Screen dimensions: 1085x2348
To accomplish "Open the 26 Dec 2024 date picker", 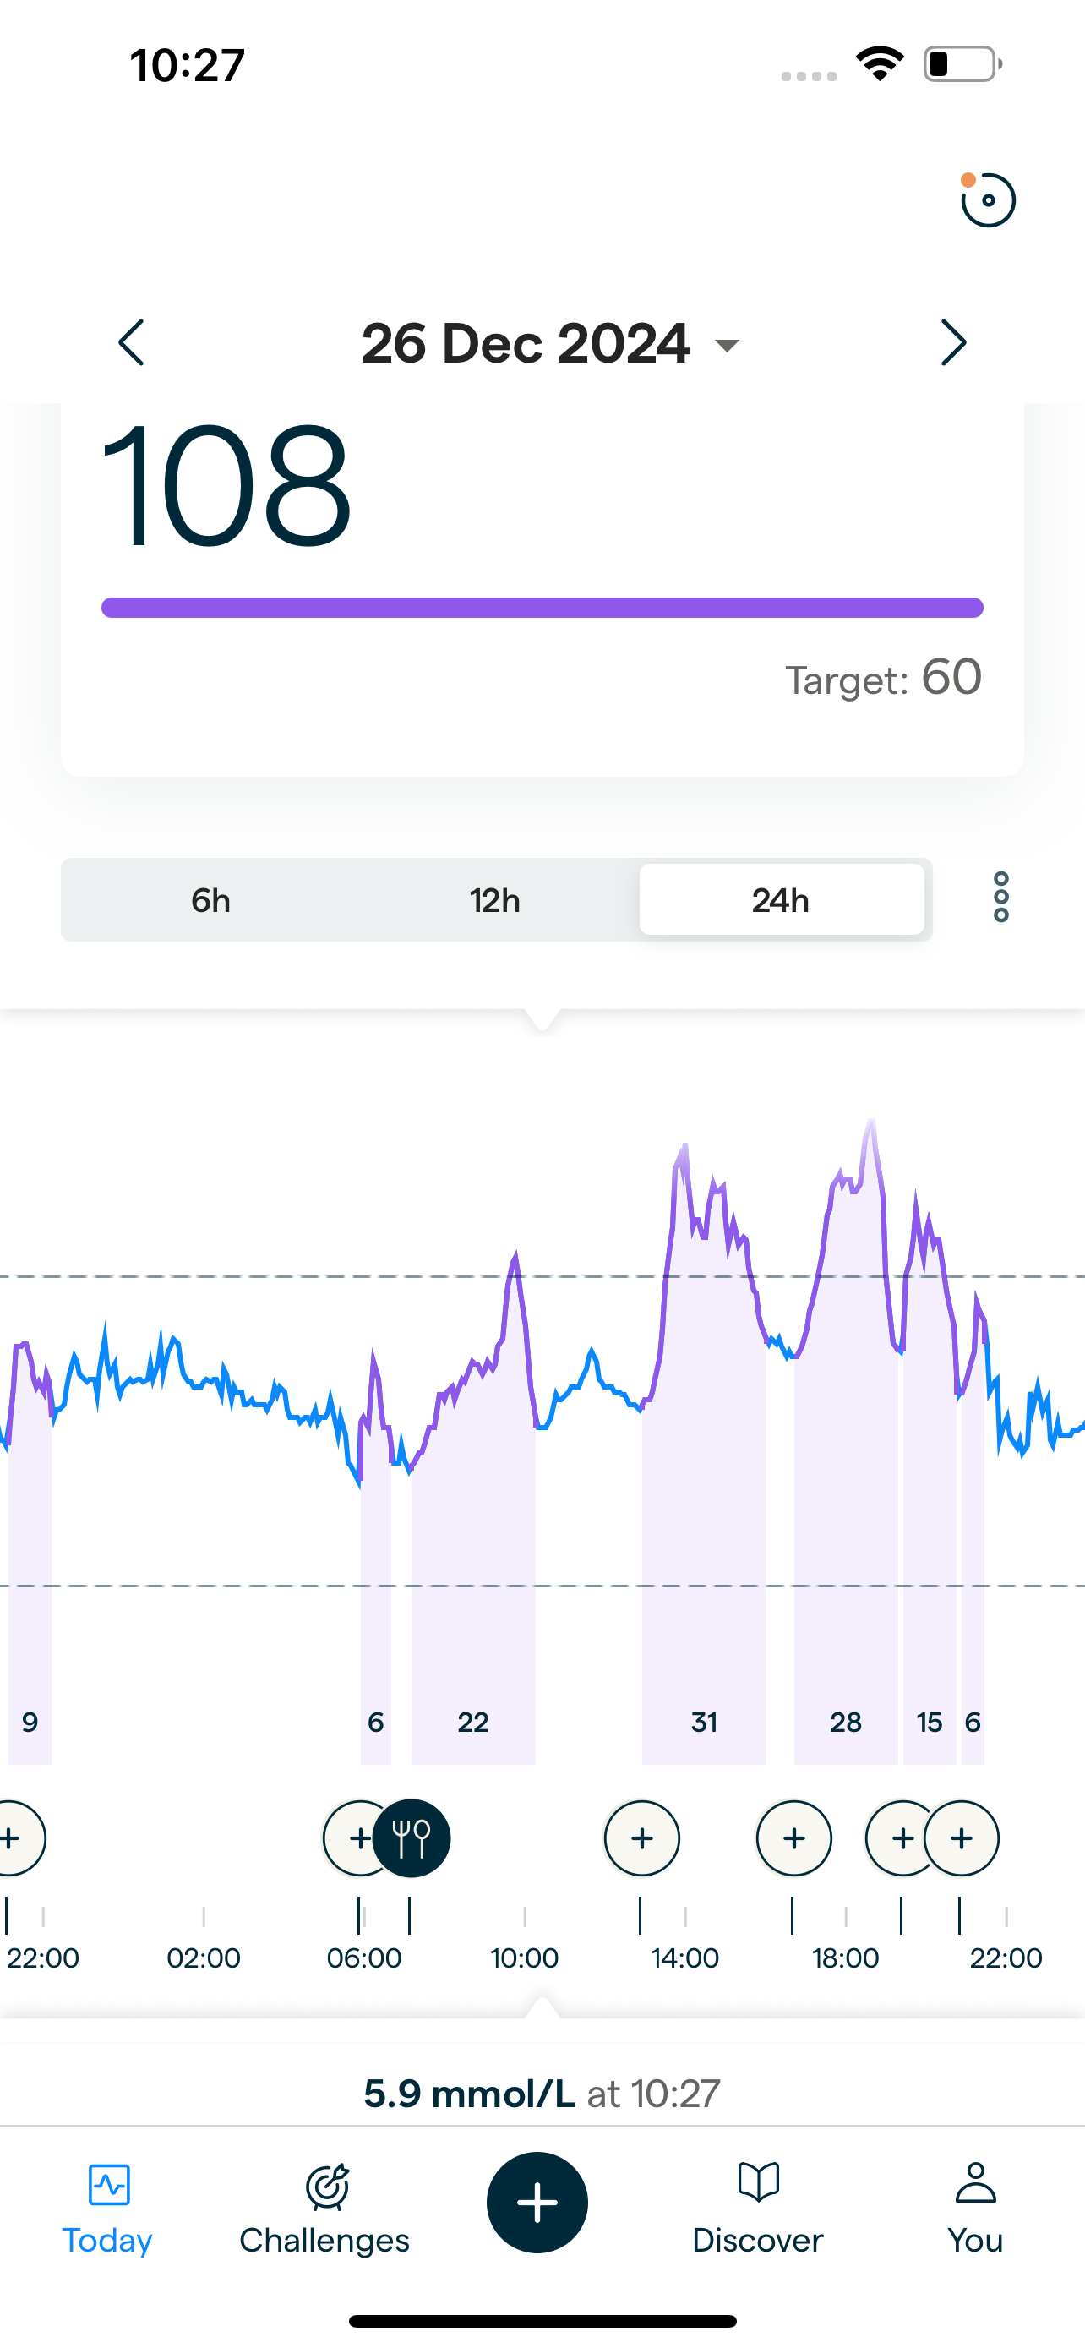I will (x=549, y=344).
